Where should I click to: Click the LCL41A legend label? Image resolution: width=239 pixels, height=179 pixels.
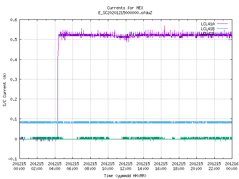tap(208, 24)
